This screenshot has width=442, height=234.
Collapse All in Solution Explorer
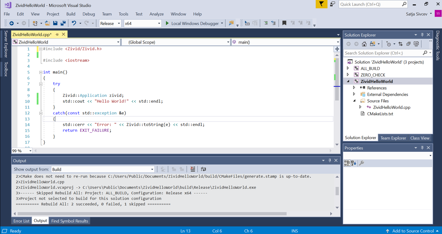click(x=408, y=44)
